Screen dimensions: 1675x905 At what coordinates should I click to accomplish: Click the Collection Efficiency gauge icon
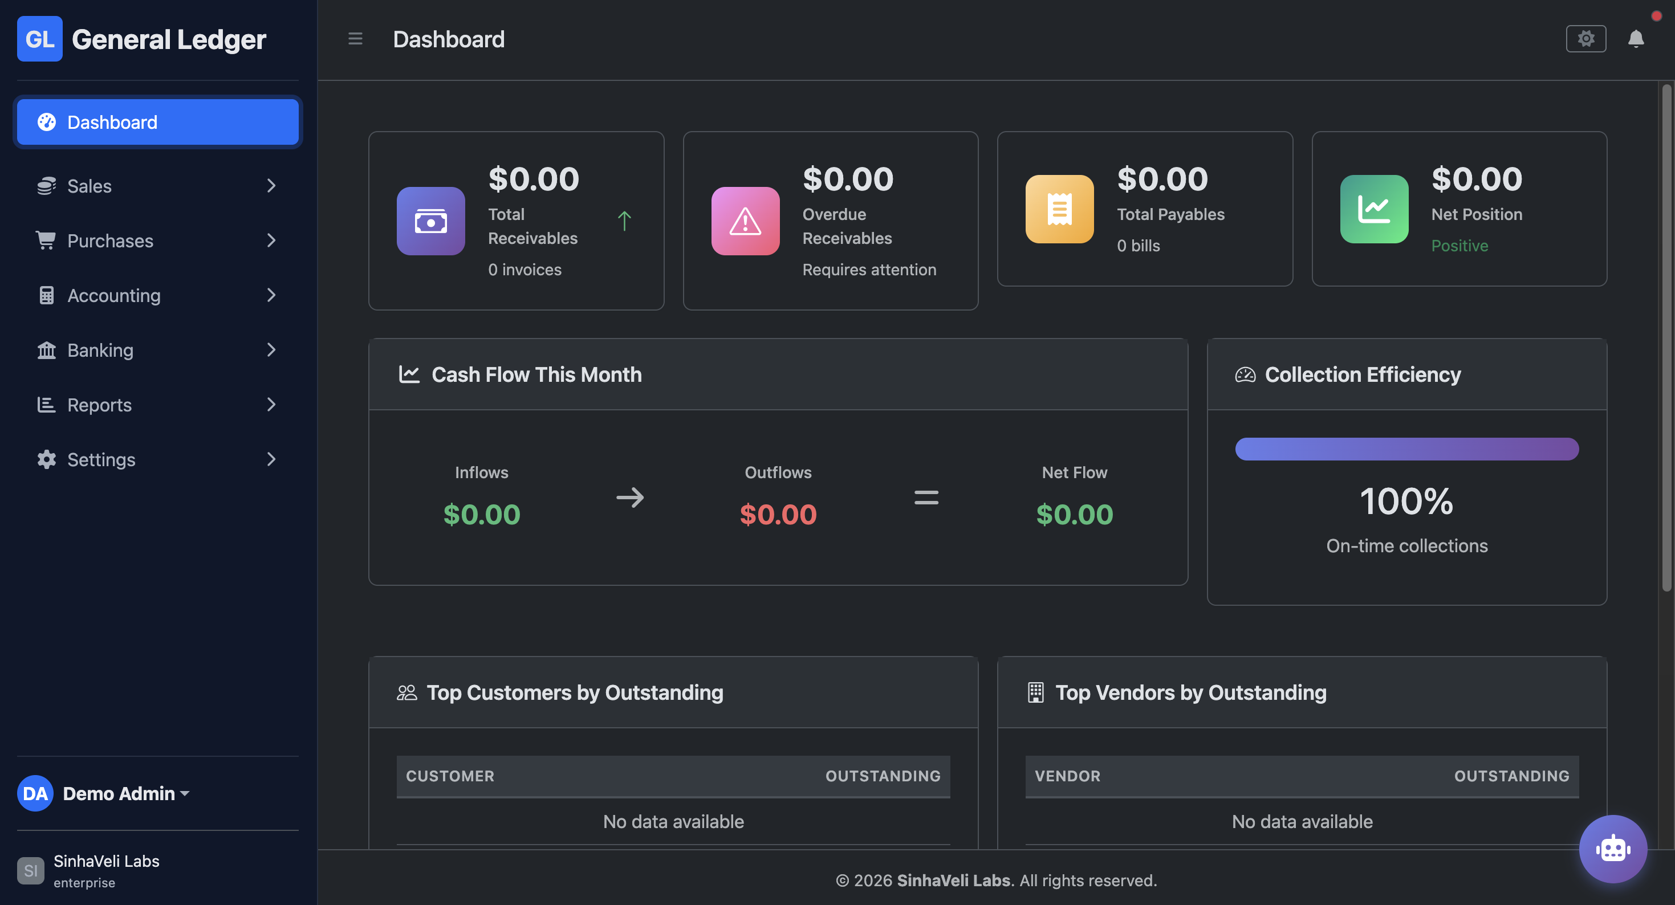[x=1245, y=375]
